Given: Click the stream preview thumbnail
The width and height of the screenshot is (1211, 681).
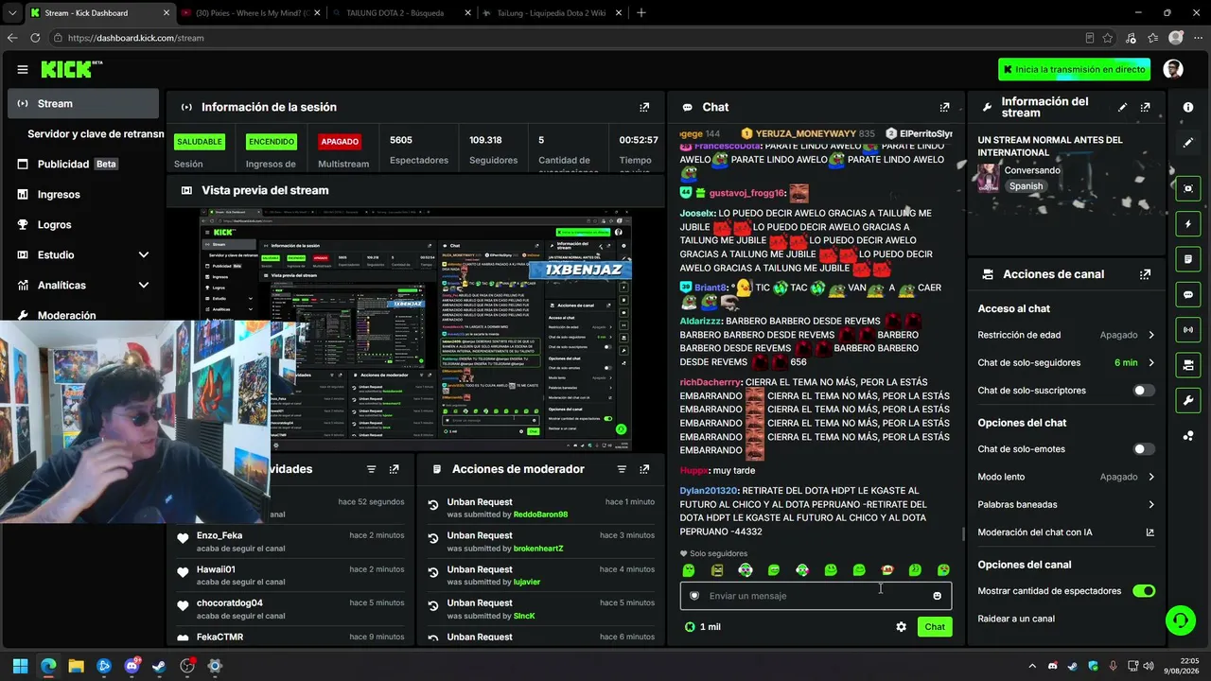Looking at the screenshot, I should click(x=415, y=330).
